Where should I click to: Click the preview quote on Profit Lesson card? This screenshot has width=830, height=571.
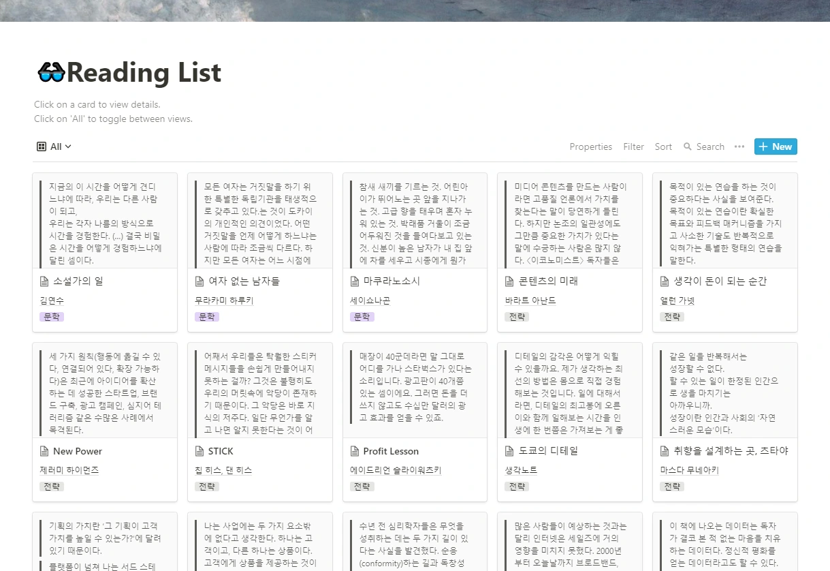pyautogui.click(x=415, y=387)
